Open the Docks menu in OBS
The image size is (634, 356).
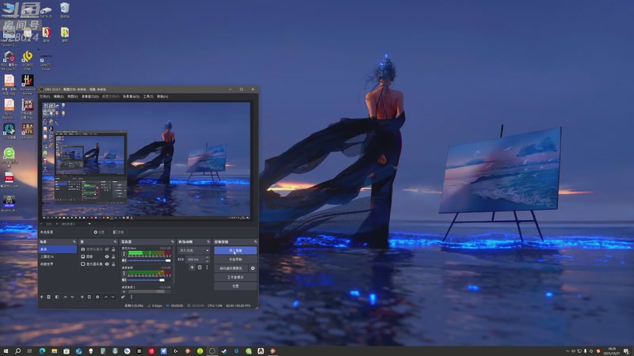click(90, 97)
